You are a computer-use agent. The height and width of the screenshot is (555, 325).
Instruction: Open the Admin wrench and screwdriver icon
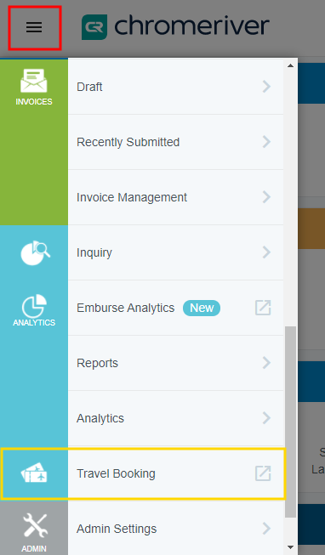35,525
